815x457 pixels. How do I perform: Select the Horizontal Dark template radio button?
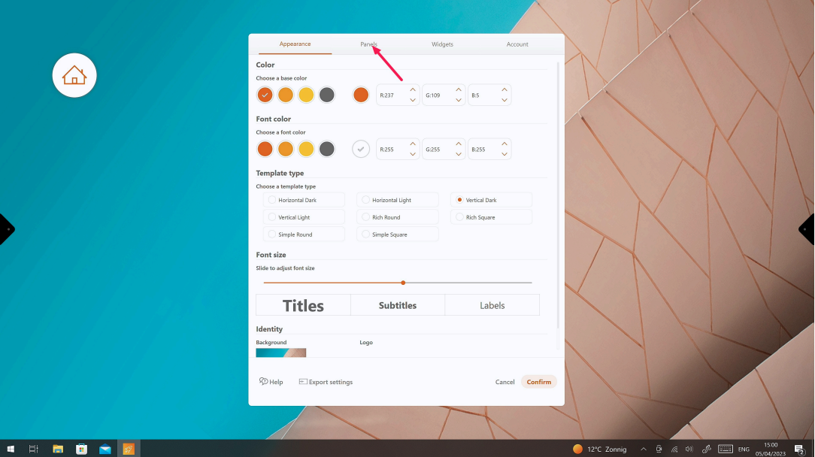(x=272, y=200)
